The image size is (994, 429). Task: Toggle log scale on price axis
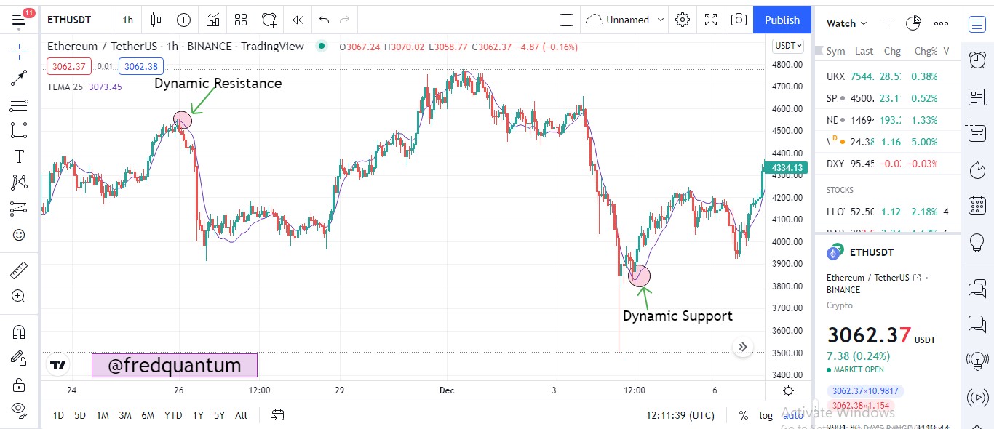tap(766, 415)
